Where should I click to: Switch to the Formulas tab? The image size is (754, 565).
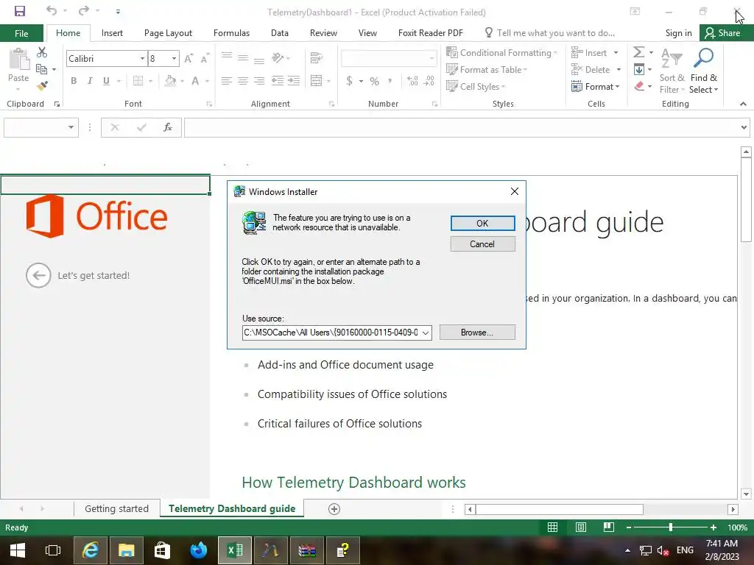pos(231,33)
